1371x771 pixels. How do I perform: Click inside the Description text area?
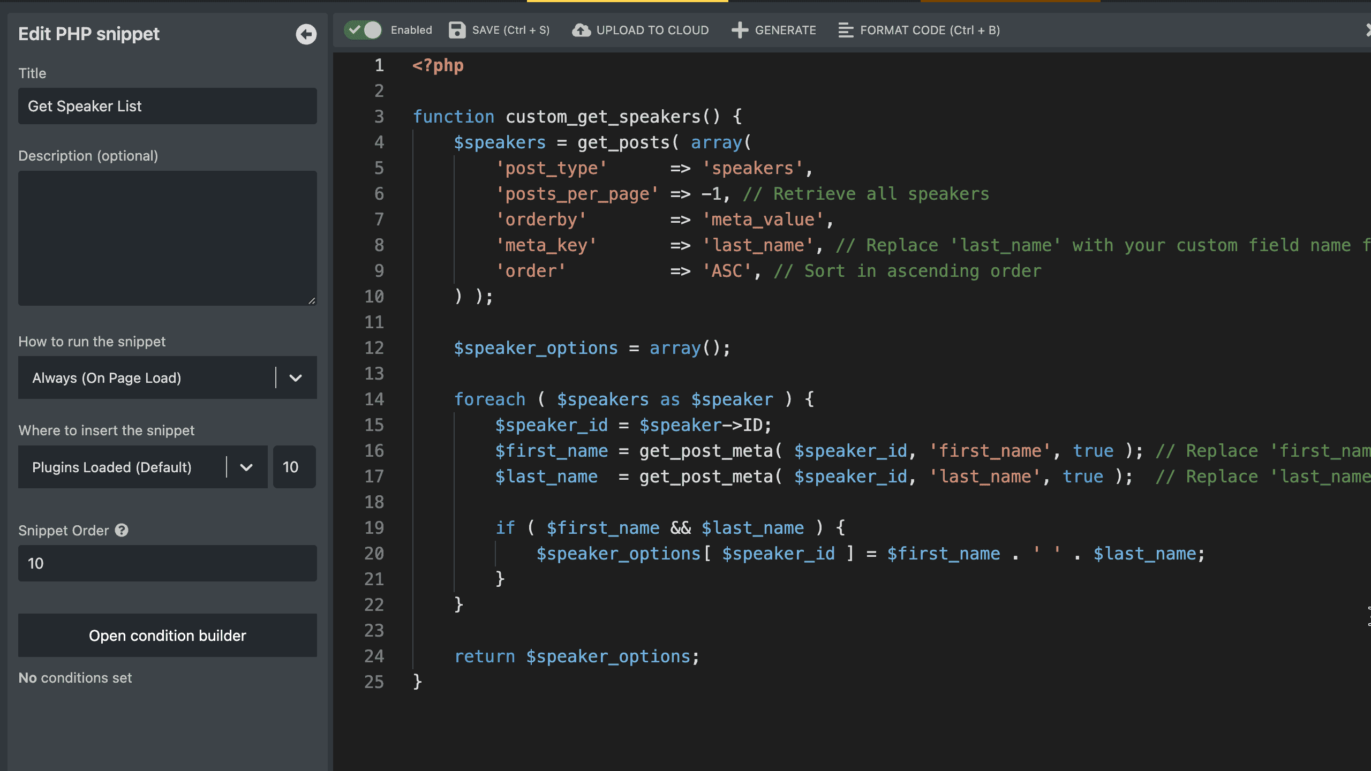tap(167, 238)
